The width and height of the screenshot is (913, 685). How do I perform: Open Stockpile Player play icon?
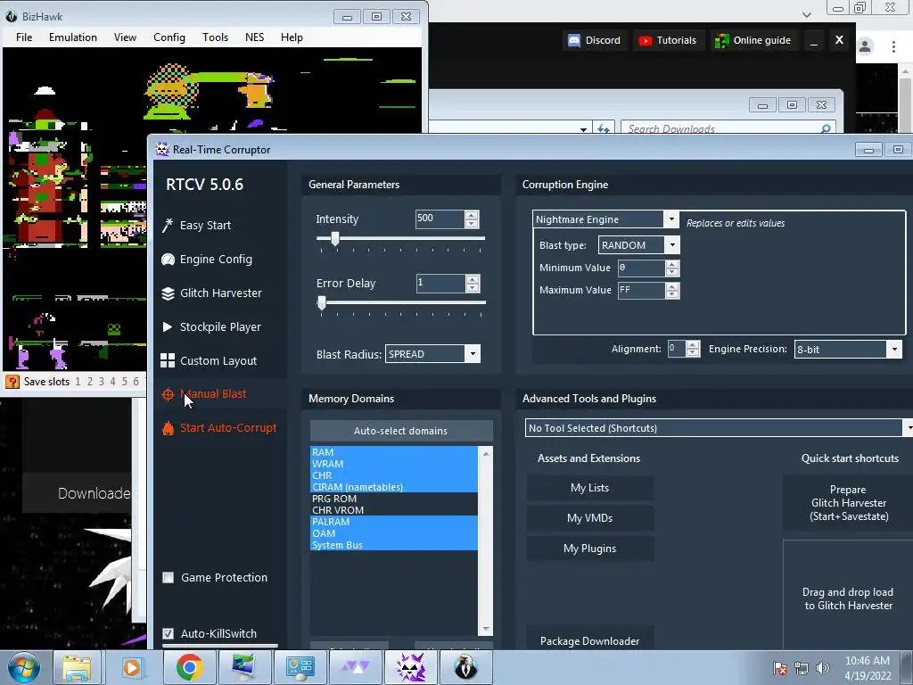click(x=167, y=326)
